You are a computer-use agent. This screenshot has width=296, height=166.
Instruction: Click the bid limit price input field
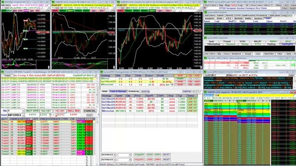pos(44,115)
